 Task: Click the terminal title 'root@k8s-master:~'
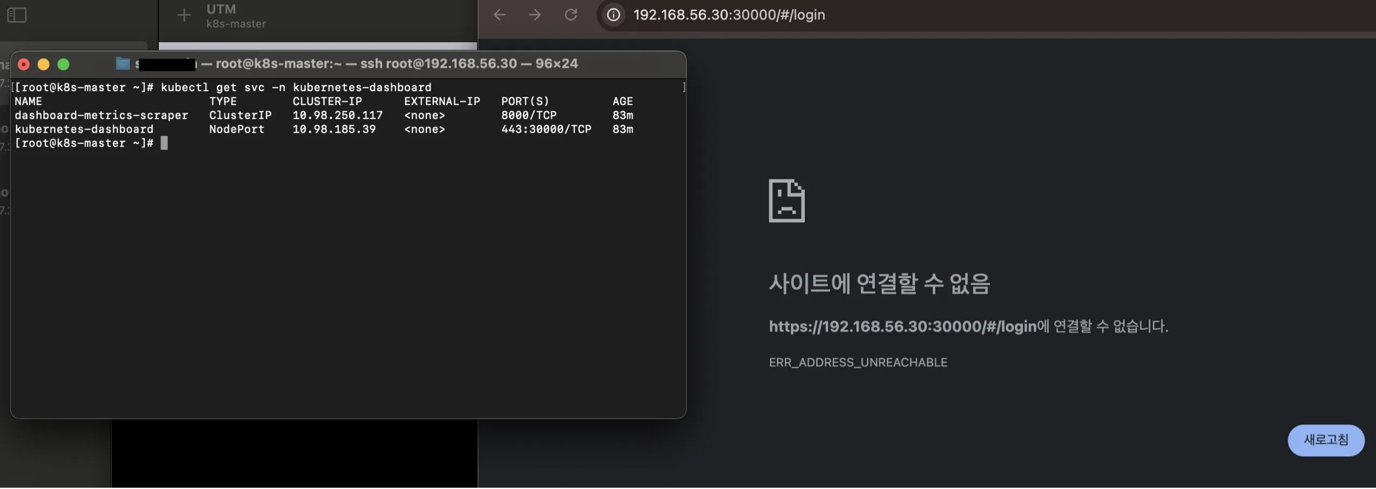click(279, 64)
